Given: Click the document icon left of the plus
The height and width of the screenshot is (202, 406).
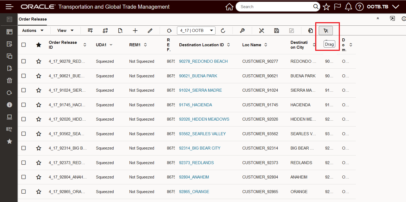Looking at the screenshot, I should [120, 31].
